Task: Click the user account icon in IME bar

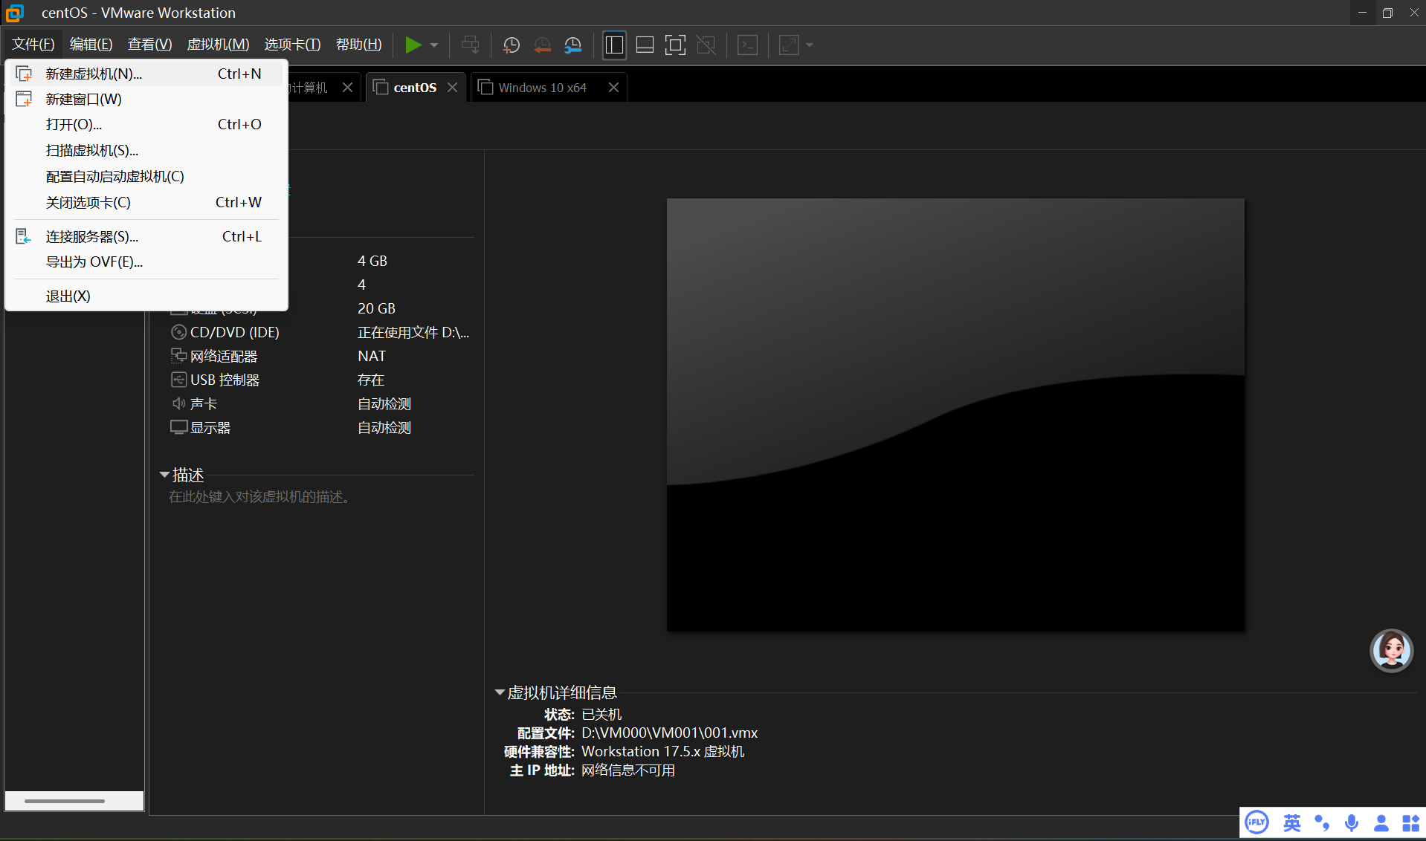Action: tap(1381, 822)
